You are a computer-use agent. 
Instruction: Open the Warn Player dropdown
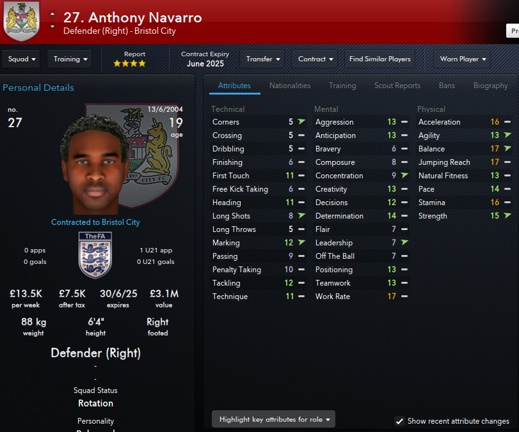[x=462, y=59]
